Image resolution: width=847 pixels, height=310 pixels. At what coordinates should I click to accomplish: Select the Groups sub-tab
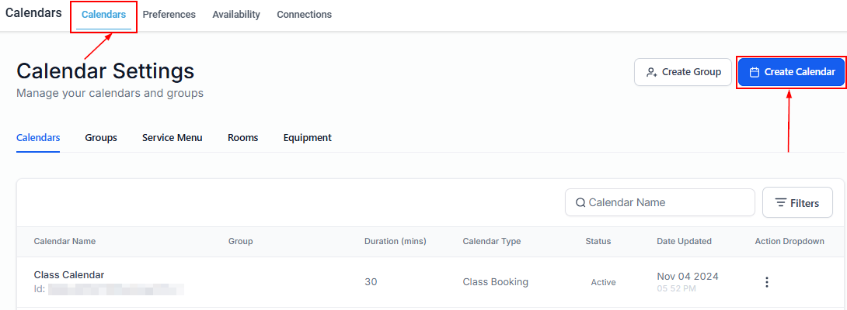(101, 138)
